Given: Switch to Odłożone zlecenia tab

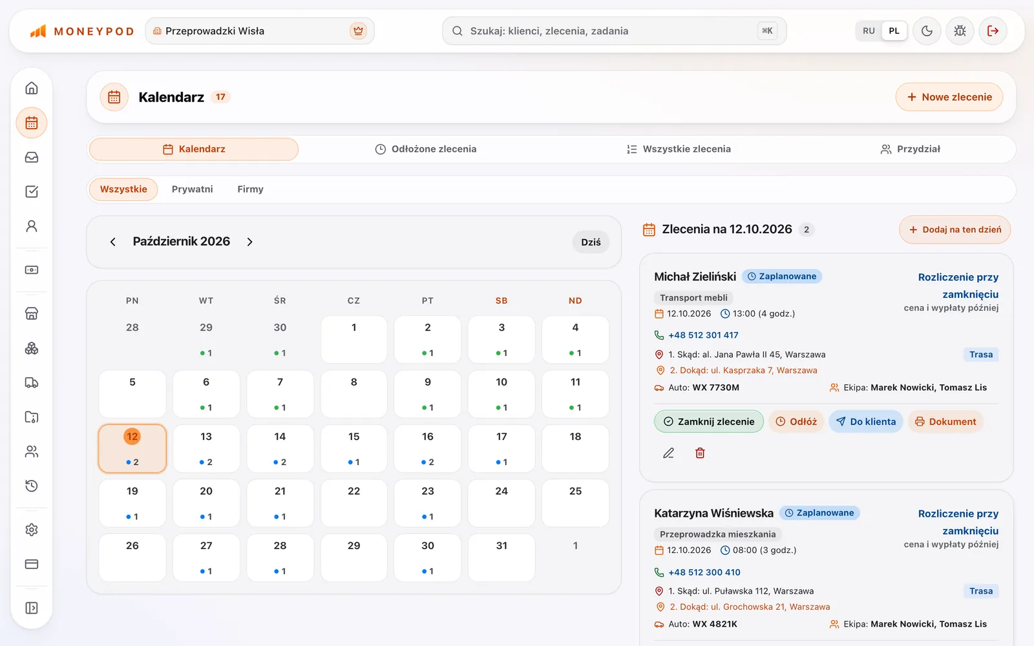Looking at the screenshot, I should (426, 149).
